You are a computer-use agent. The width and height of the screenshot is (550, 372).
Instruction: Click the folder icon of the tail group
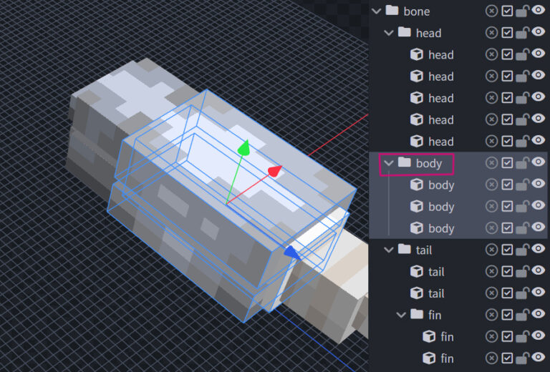pyautogui.click(x=405, y=249)
